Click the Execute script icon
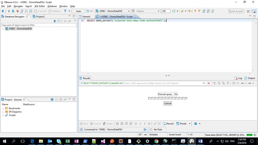The height and width of the screenshot is (145, 258). click(204, 11)
